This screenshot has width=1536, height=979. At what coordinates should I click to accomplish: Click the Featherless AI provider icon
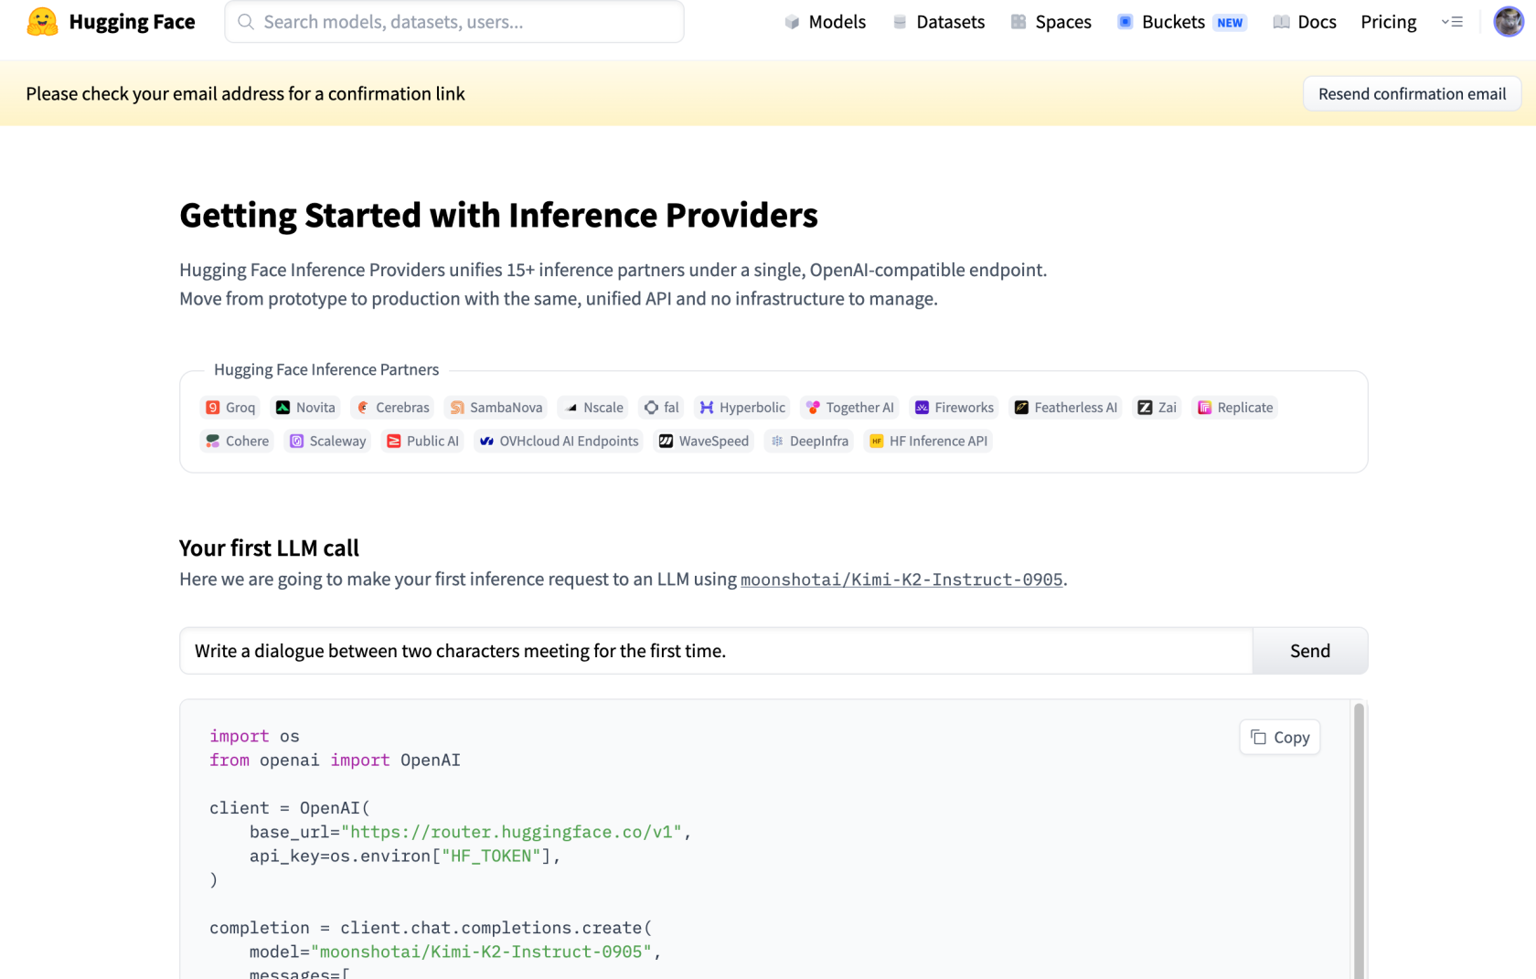pos(1021,408)
